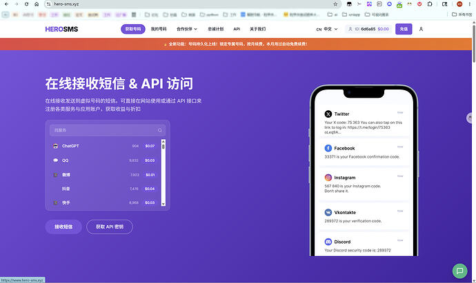Click the QQ chat bubble icon
This screenshot has height=283, width=476.
tap(56, 160)
